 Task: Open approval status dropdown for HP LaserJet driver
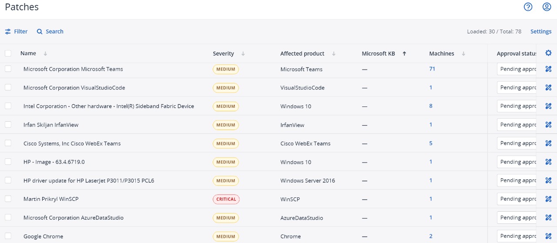517,180
